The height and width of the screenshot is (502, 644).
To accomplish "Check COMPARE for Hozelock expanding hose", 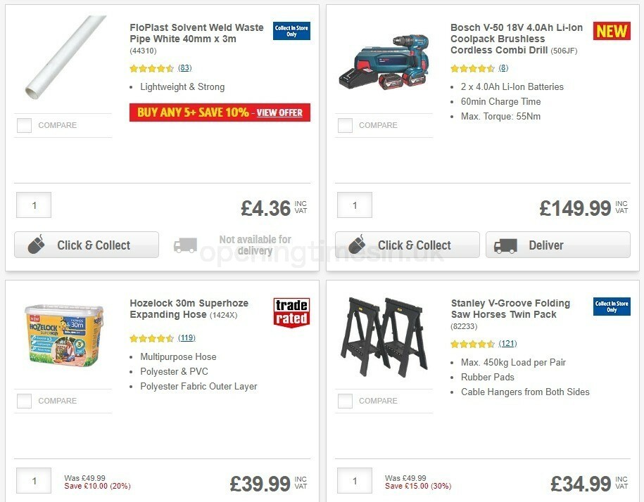I will pos(23,401).
